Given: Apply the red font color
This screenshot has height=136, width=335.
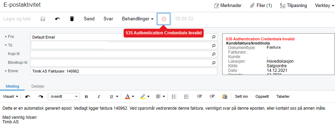Looking at the screenshot, I should [x=127, y=96].
